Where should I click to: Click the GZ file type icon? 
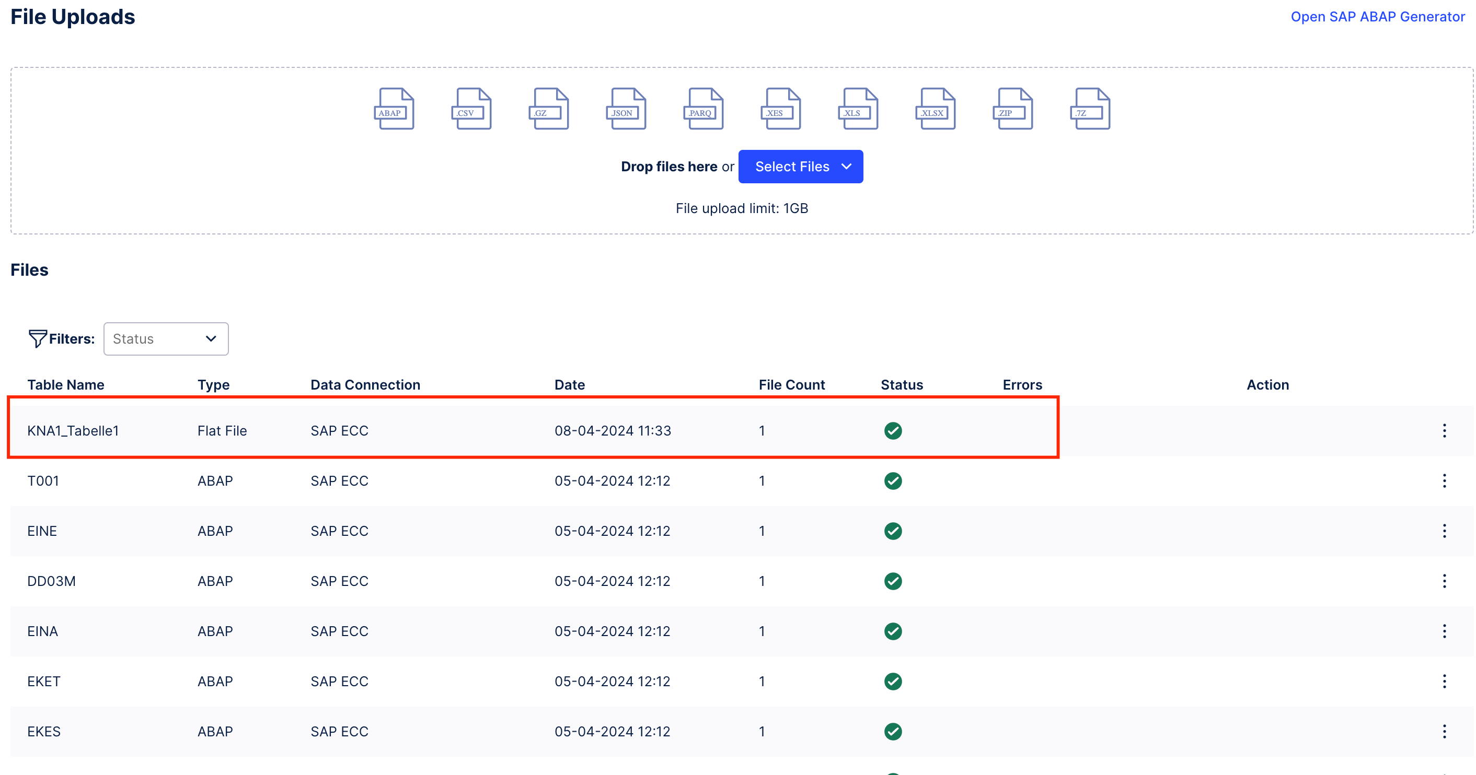tap(549, 109)
